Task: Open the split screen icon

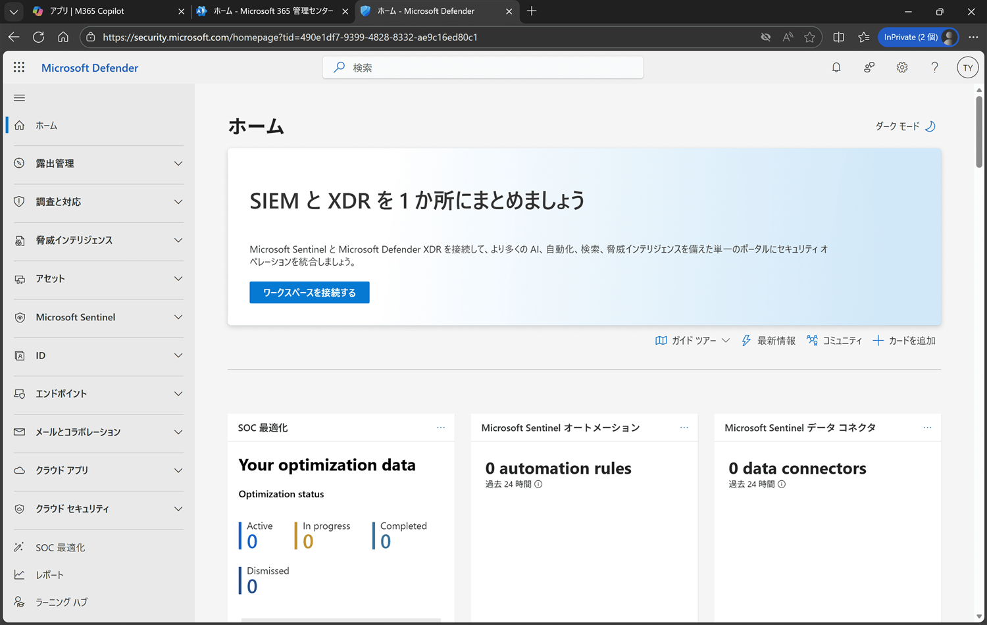Action: pos(838,37)
